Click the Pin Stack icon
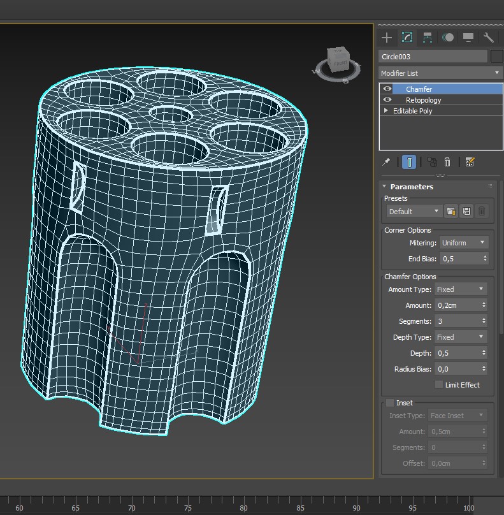This screenshot has height=515, width=504. (386, 162)
